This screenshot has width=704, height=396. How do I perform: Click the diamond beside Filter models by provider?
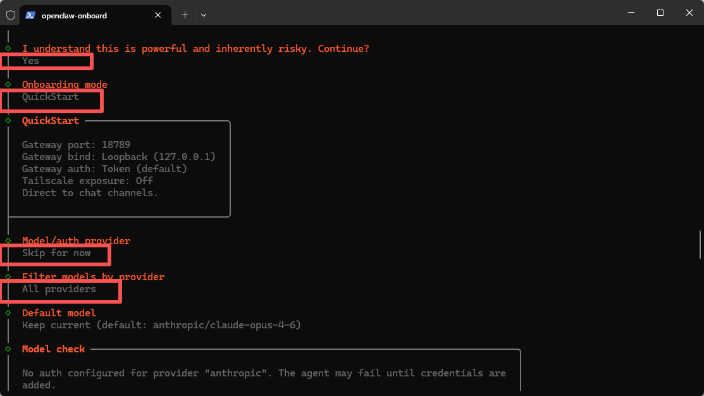tap(8, 276)
